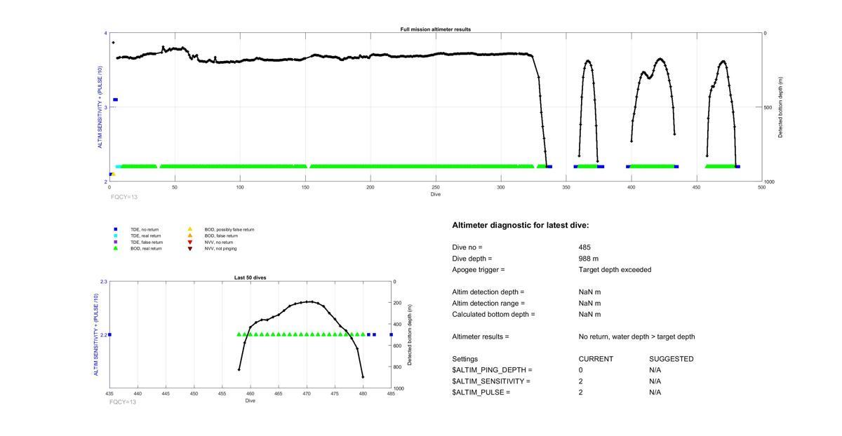Click the 'Altimeter results =' label

click(x=481, y=337)
